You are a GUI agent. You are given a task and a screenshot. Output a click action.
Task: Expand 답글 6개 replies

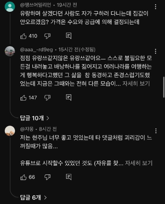[33, 197]
